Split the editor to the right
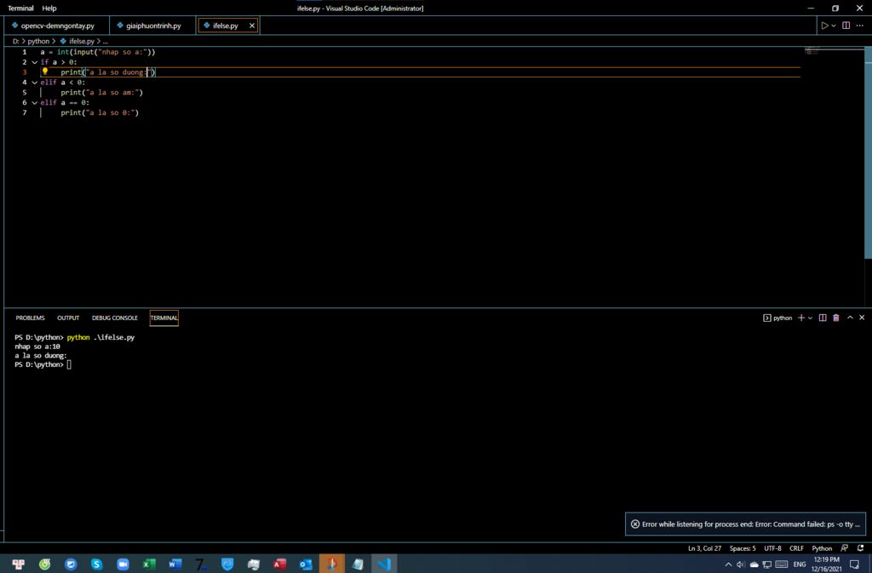This screenshot has width=872, height=573. click(x=846, y=26)
